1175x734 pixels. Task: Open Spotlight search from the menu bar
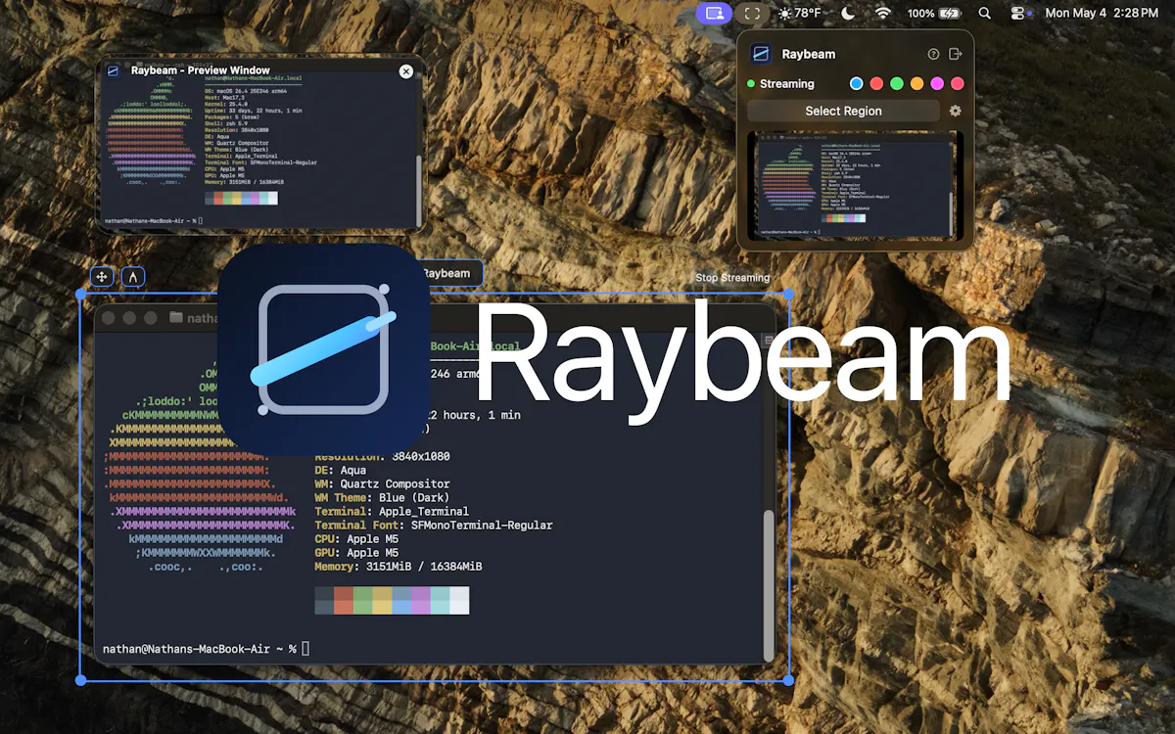[985, 14]
